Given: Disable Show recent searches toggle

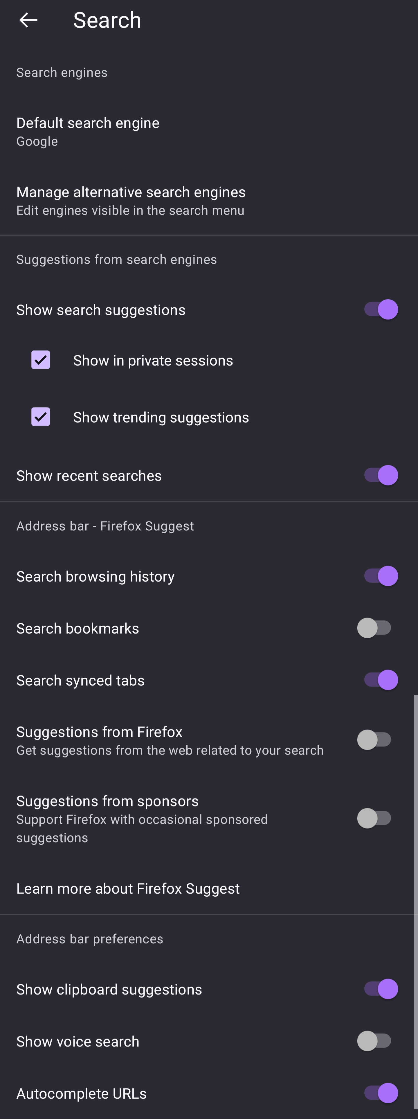Looking at the screenshot, I should [x=381, y=475].
